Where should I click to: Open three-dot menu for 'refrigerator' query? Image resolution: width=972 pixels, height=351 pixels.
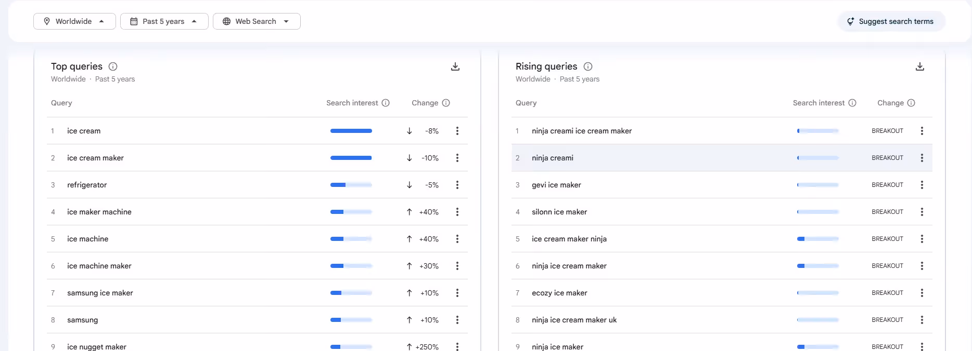(x=457, y=185)
